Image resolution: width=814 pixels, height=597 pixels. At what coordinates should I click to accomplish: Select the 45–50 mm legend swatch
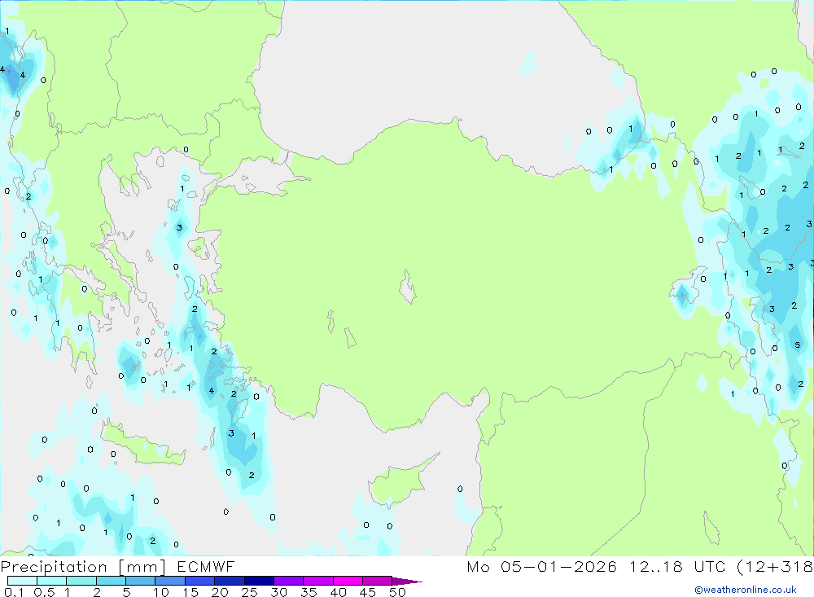(378, 581)
